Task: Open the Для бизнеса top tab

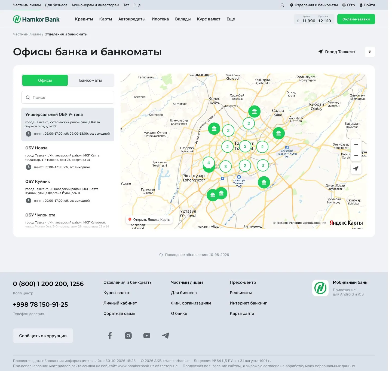Action: pos(56,5)
